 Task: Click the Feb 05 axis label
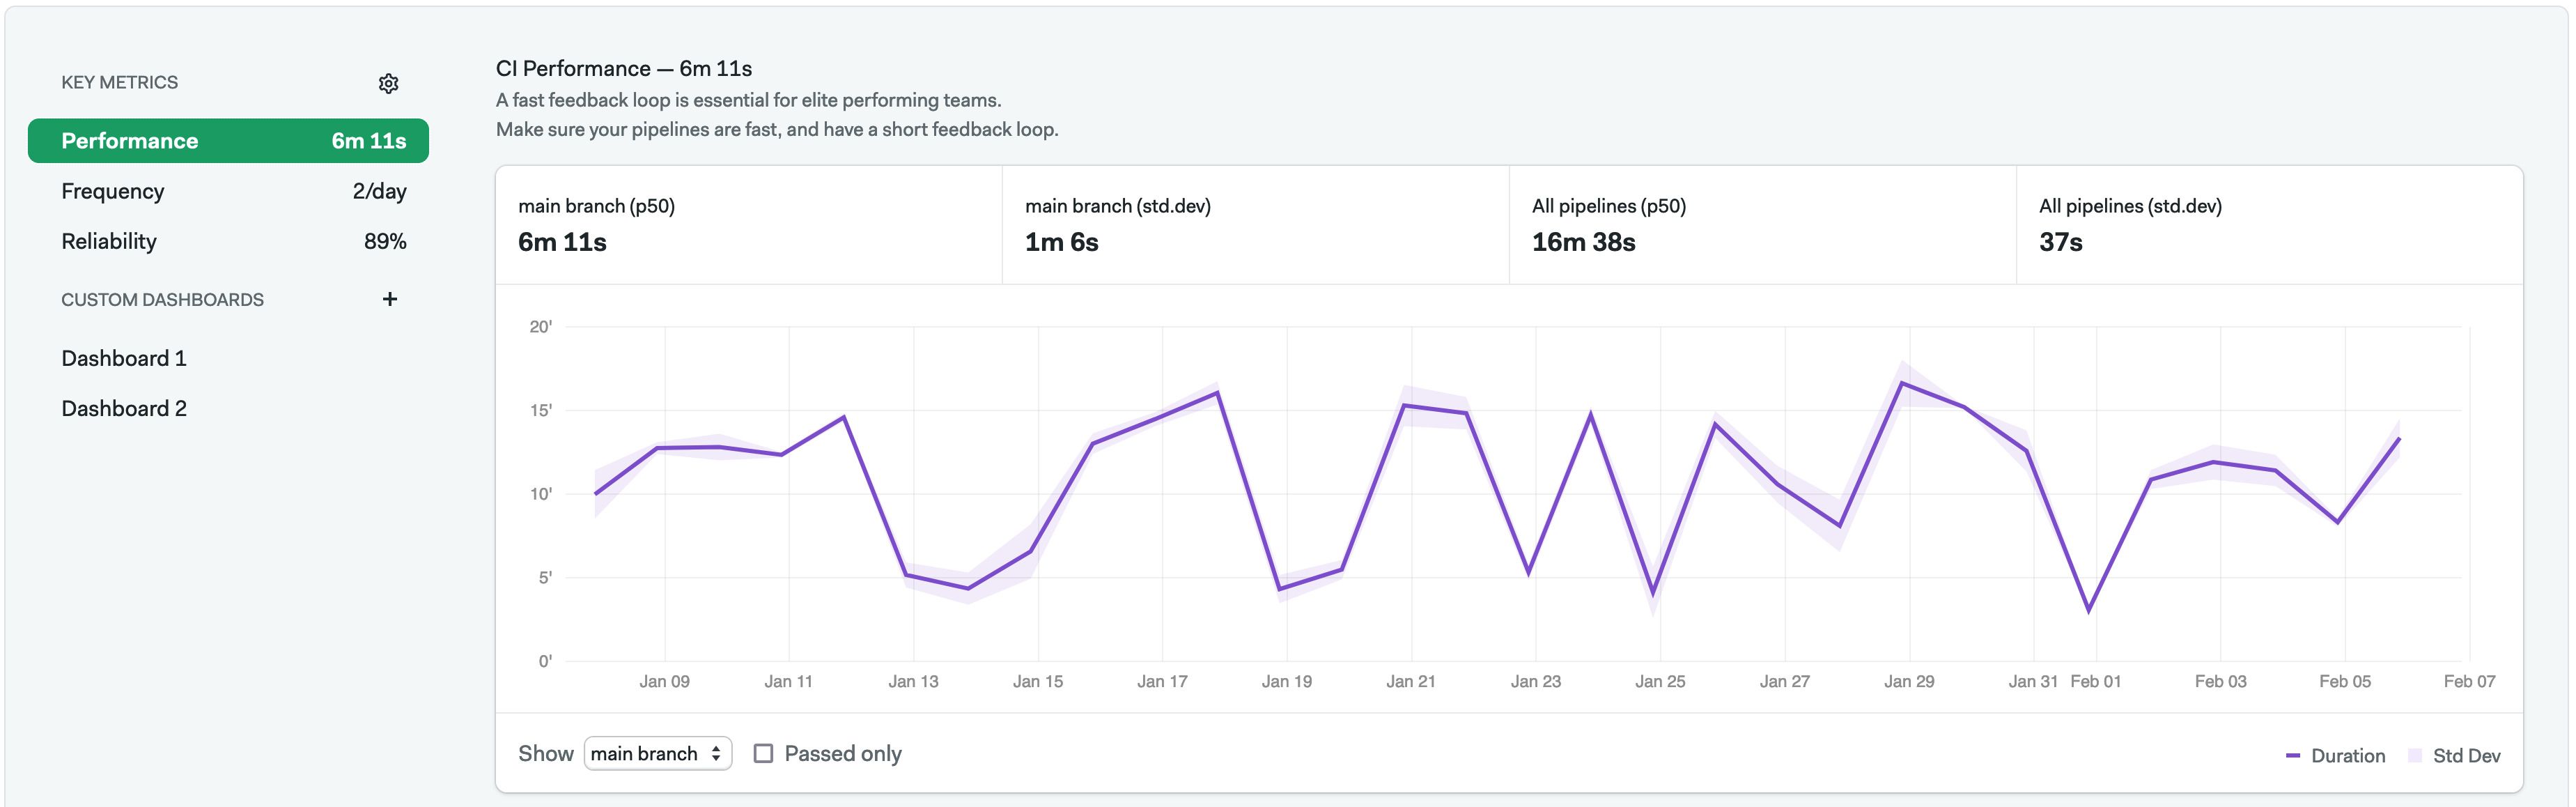coord(2344,681)
